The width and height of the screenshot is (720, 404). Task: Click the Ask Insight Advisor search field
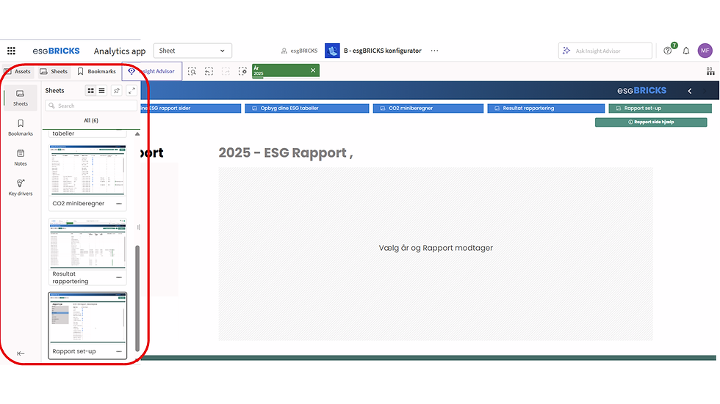click(x=605, y=51)
